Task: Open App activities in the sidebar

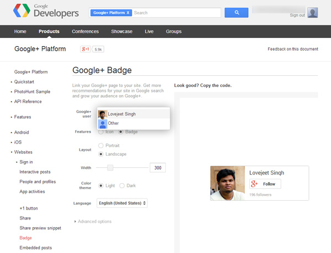Action: [x=32, y=191]
